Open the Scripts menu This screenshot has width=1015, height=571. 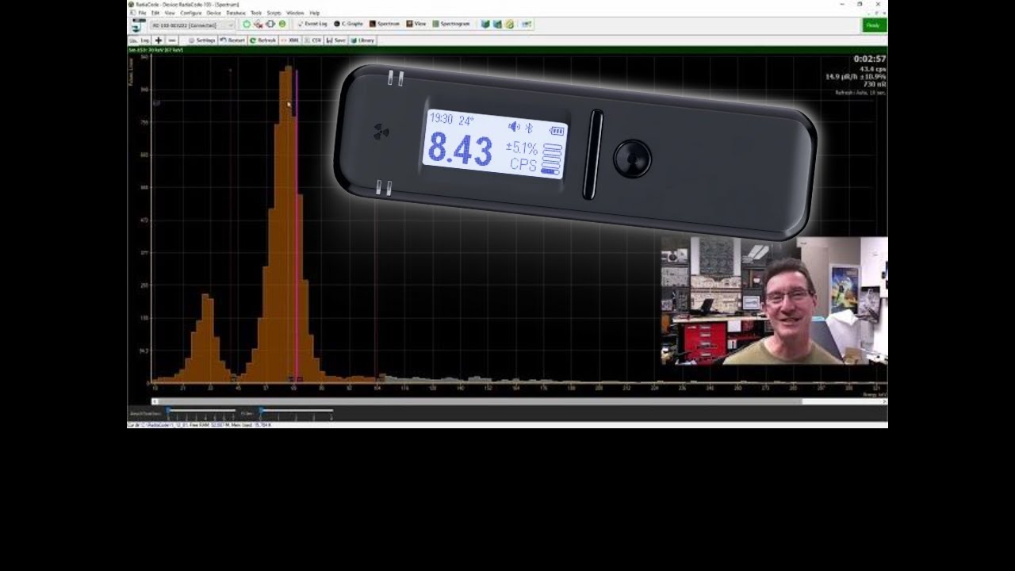274,13
